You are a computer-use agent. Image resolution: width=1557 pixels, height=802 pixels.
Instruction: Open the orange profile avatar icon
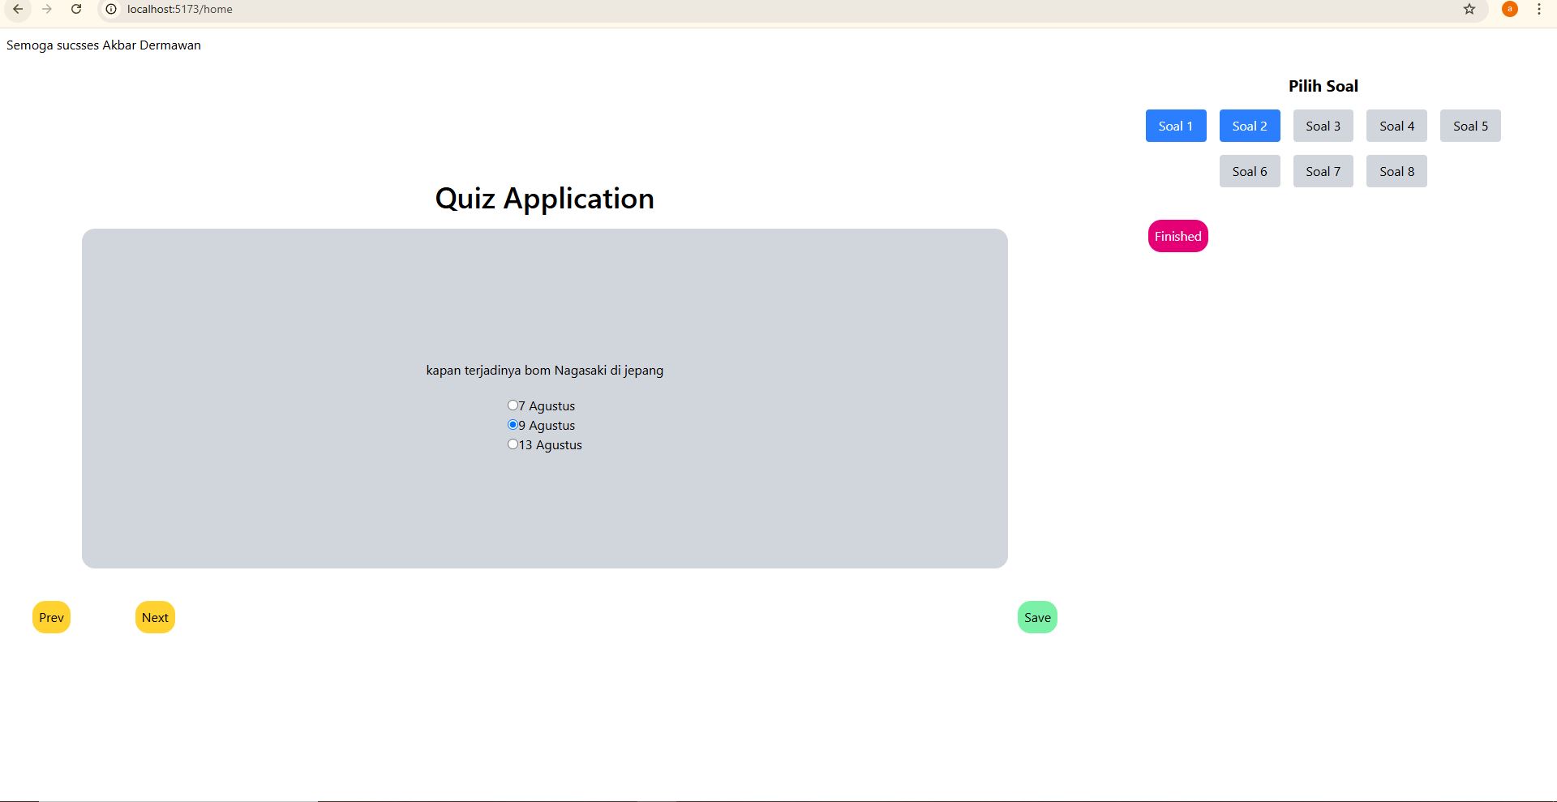pyautogui.click(x=1509, y=9)
